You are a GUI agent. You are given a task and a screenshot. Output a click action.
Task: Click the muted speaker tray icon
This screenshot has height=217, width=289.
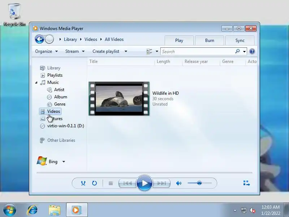point(252,210)
